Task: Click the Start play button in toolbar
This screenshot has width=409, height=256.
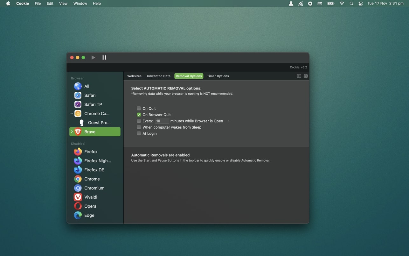Action: (93, 58)
